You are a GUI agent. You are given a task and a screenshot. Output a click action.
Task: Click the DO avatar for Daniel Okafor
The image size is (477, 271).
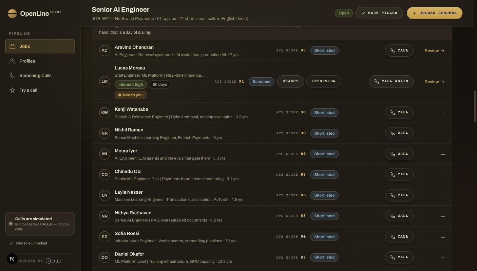(x=105, y=257)
